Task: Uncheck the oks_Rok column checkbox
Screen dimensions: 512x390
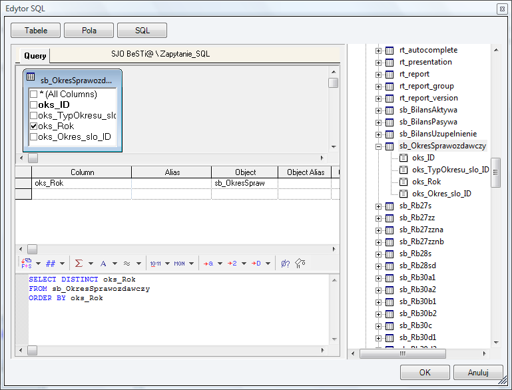Action: pos(34,126)
